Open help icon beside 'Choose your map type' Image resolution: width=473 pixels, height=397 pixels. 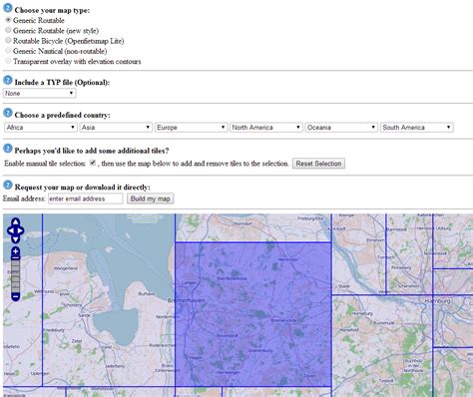[x=7, y=8]
